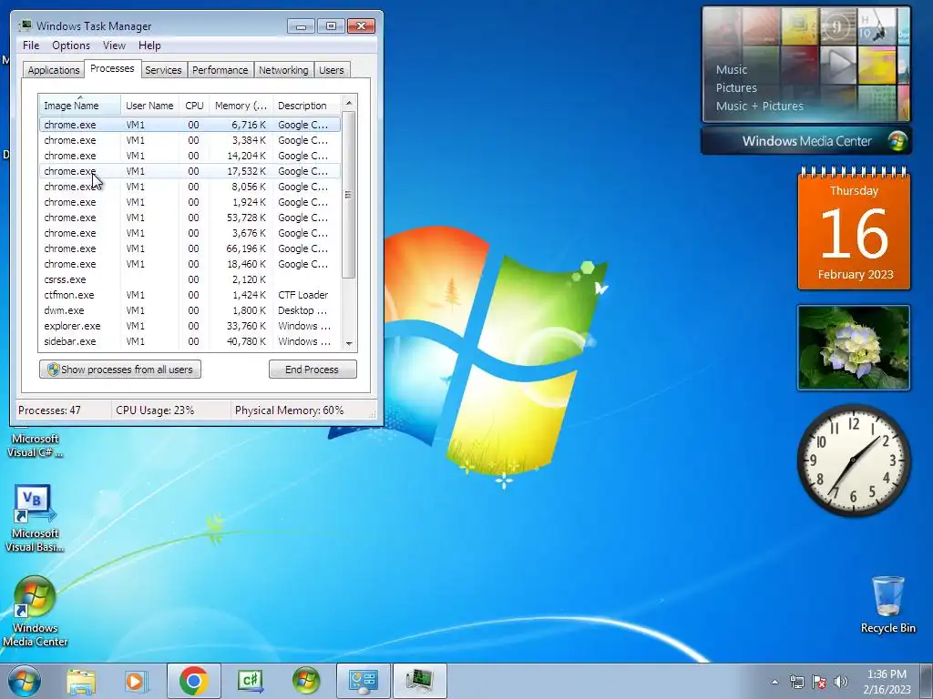Open the Recycle Bin desktop icon
Image resolution: width=933 pixels, height=699 pixels.
(887, 604)
